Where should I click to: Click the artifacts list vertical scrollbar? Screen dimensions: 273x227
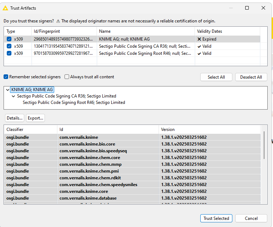point(264,145)
